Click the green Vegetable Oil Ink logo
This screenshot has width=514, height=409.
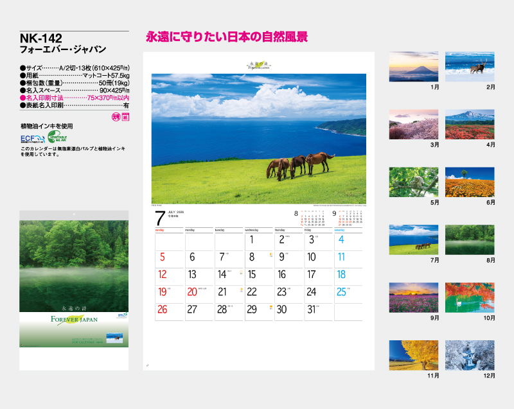[57, 137]
